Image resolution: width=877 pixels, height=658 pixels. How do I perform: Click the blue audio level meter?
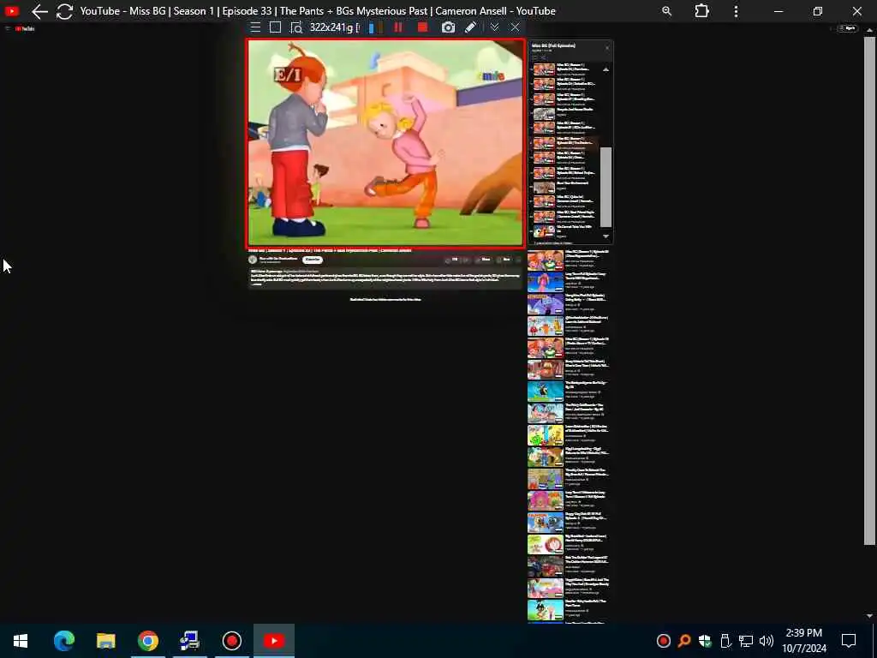[x=372, y=27]
